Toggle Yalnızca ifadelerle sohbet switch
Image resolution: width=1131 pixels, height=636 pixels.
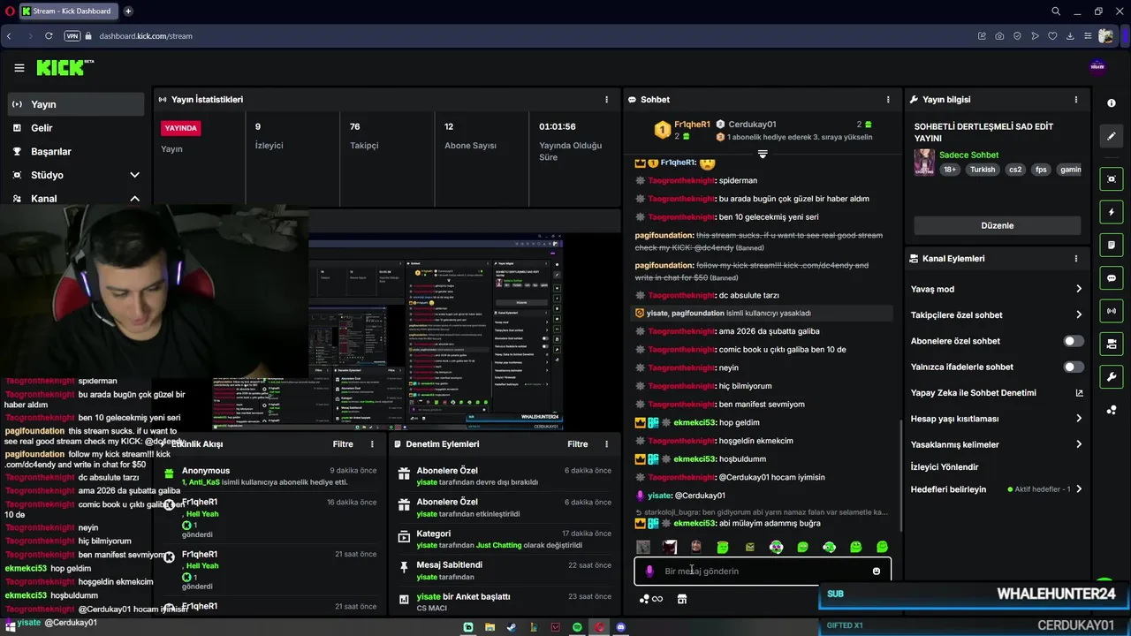tap(1073, 367)
